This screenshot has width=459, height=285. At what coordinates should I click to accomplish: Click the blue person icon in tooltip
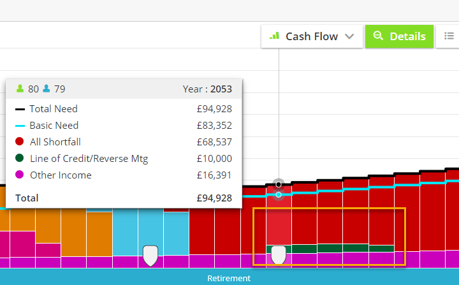[x=47, y=89]
